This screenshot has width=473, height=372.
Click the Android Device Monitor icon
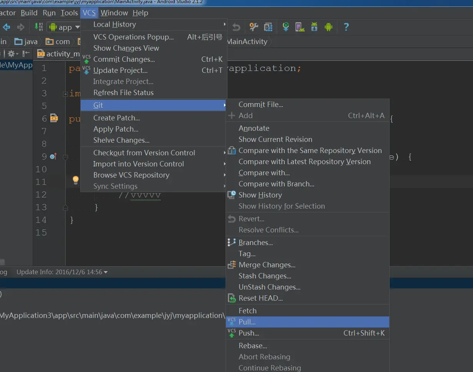[x=329, y=27]
